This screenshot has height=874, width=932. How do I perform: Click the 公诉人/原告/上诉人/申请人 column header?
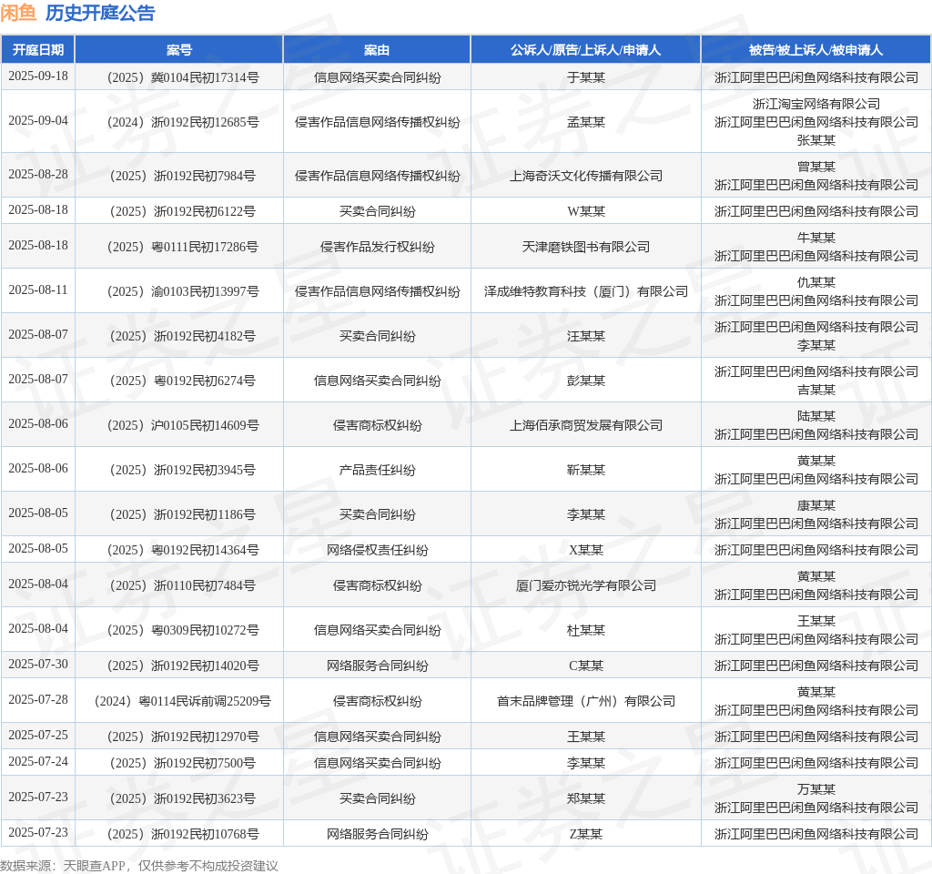click(585, 50)
